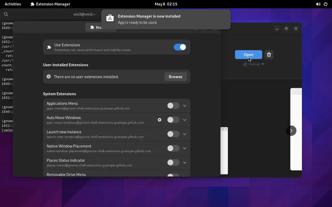Image resolution: width=332 pixels, height=207 pixels.
Task: Expand Native Window Placement details
Action: [185, 148]
